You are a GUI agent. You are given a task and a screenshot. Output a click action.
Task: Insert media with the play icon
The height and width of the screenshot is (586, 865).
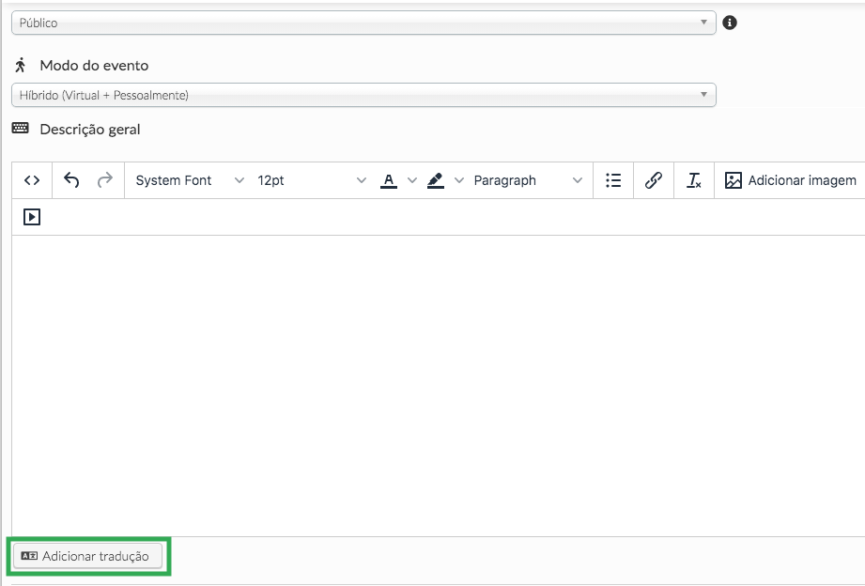click(x=32, y=217)
